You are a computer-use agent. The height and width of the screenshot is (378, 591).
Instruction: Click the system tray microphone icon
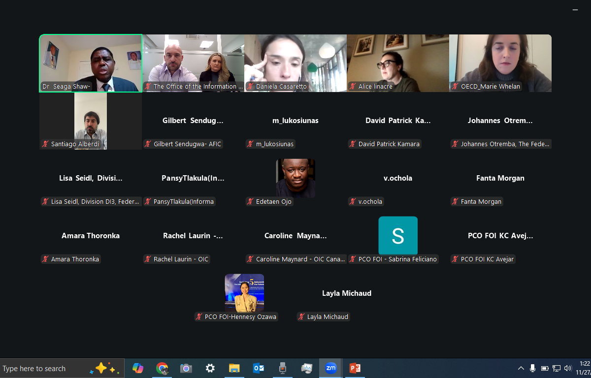point(532,368)
